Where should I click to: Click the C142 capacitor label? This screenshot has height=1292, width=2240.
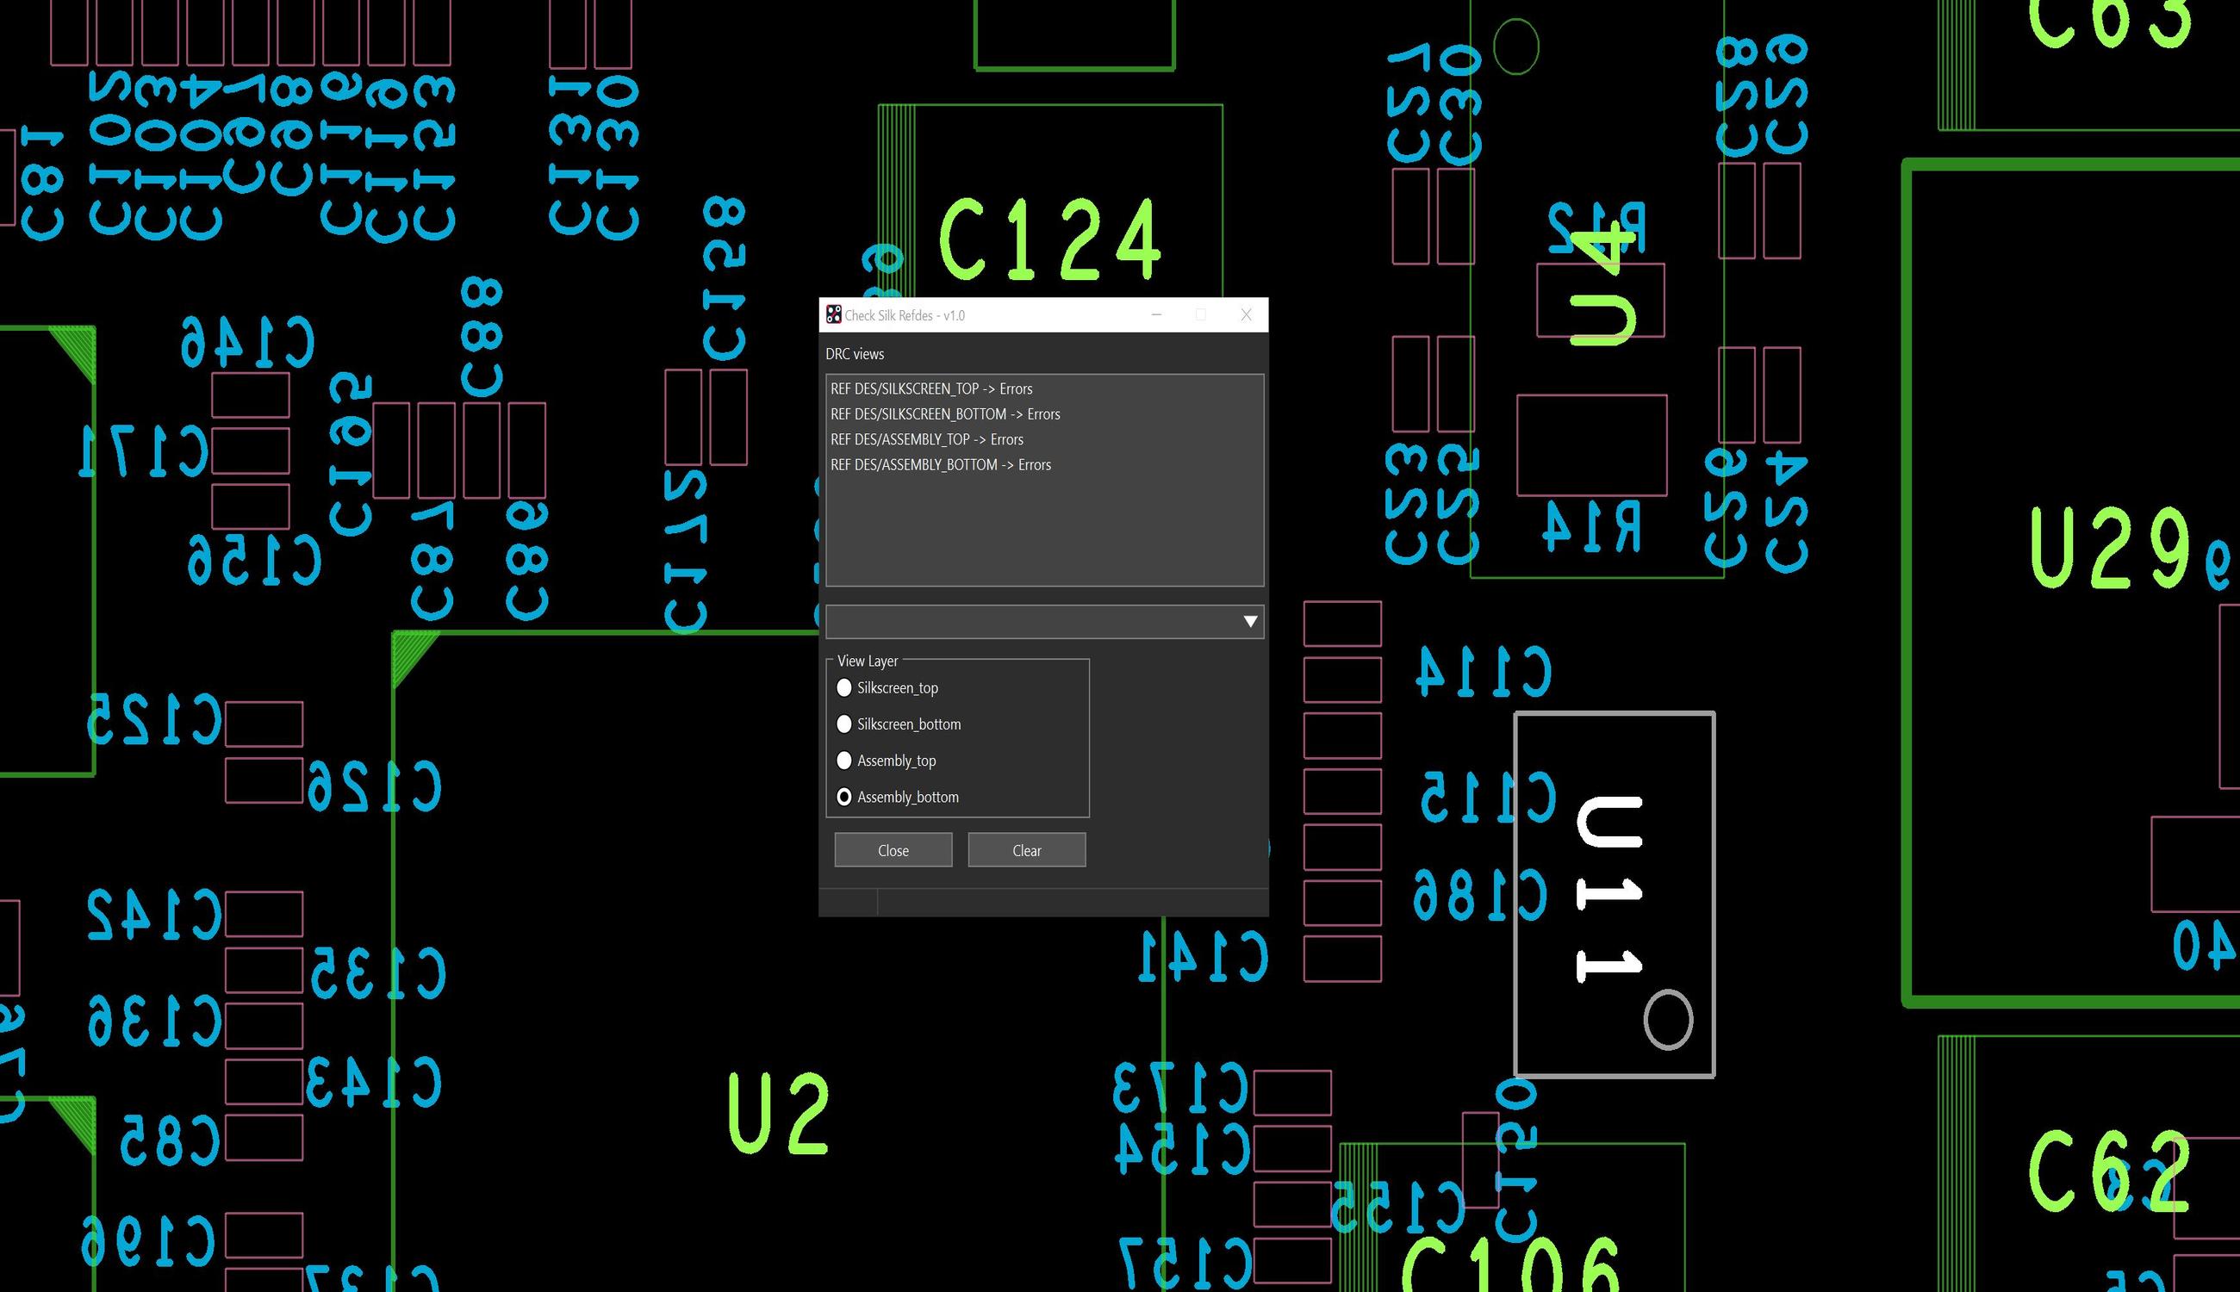(153, 914)
